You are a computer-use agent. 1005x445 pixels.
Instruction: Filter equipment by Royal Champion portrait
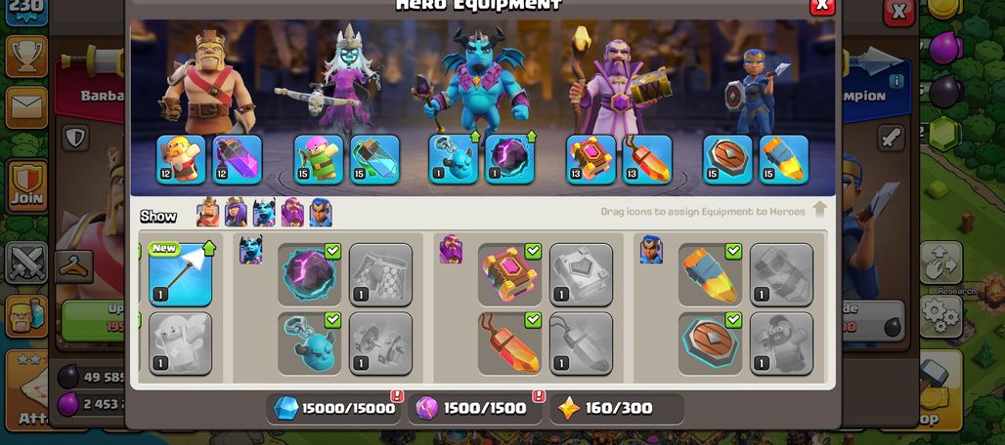pos(321,213)
